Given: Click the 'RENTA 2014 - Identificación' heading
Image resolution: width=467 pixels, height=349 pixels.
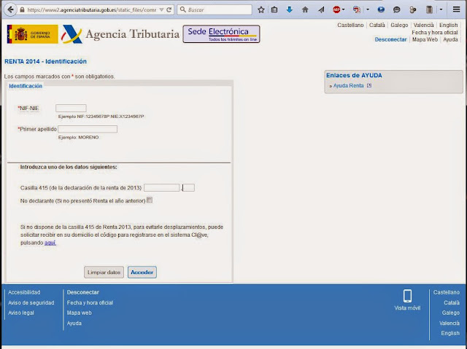Looking at the screenshot, I should [x=45, y=61].
